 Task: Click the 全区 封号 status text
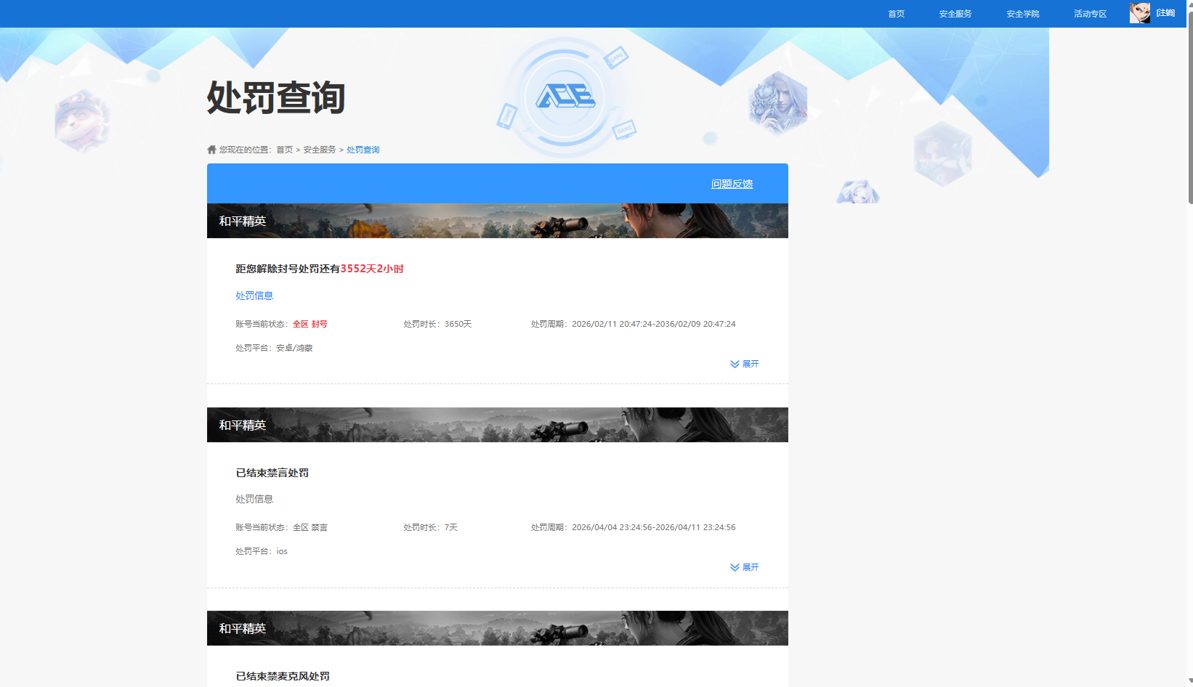tap(310, 324)
